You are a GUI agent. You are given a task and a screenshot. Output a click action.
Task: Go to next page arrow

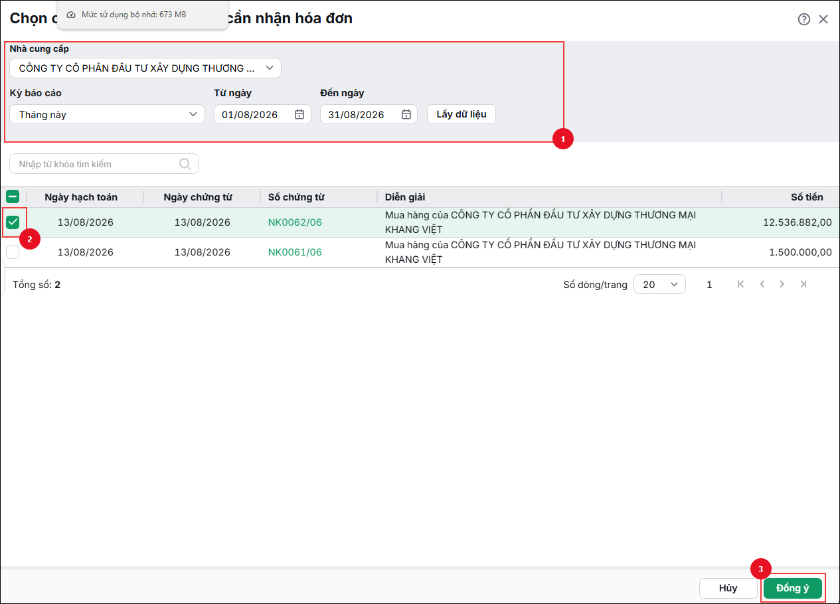tap(782, 284)
